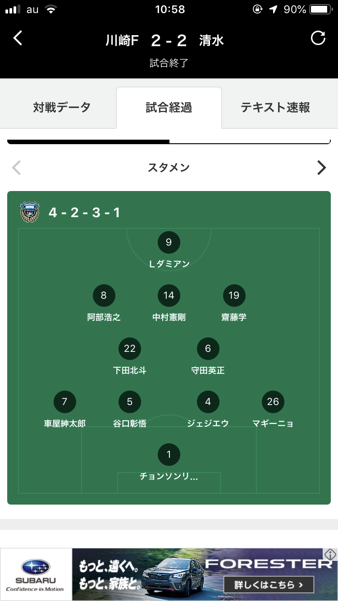This screenshot has width=338, height=601.
Task: Switch to テキスト速報 tab
Action: (x=275, y=107)
